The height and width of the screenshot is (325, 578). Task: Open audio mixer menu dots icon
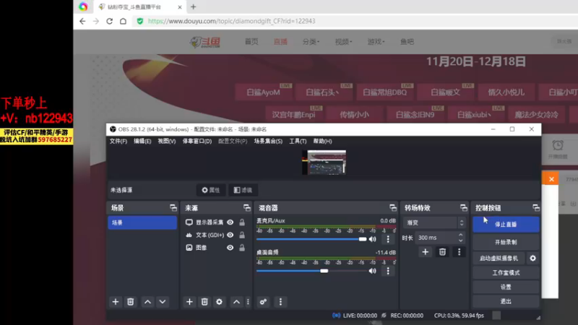coord(280,302)
